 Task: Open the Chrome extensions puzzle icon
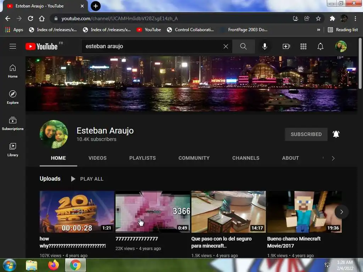333,18
